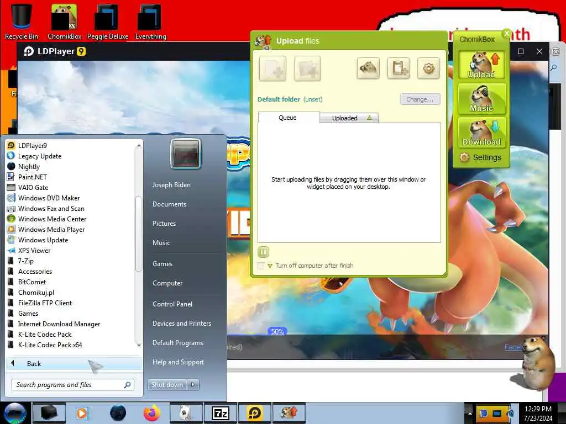
Task: Open Help and Support
Action: click(x=178, y=362)
